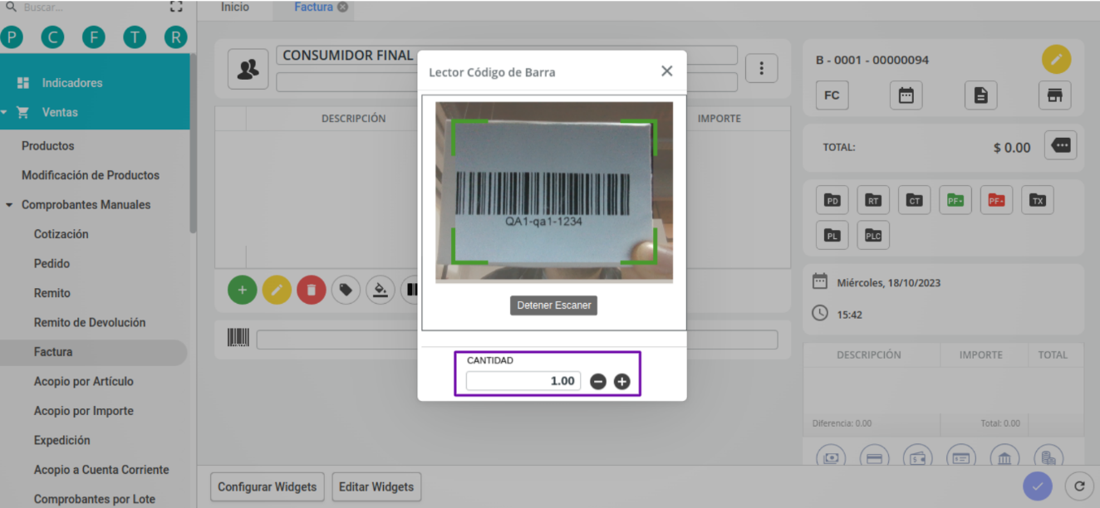1100x508 pixels.
Task: Click the red PF folder icon
Action: [x=996, y=200]
